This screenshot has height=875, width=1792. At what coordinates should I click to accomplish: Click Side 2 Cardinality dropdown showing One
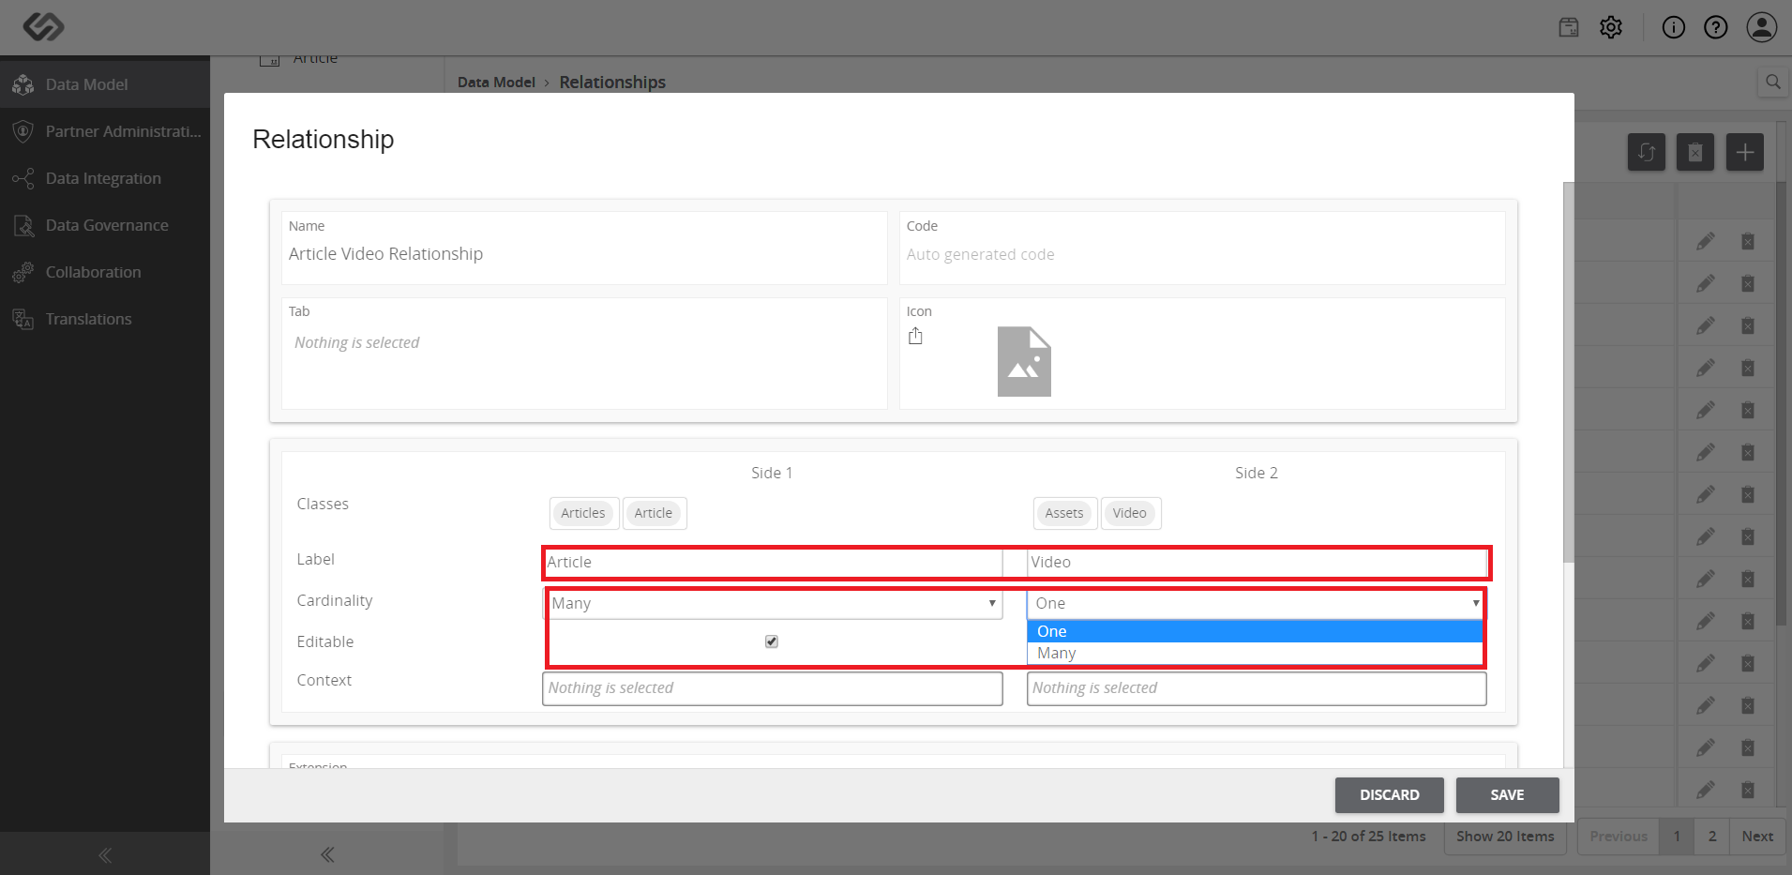pyautogui.click(x=1256, y=603)
